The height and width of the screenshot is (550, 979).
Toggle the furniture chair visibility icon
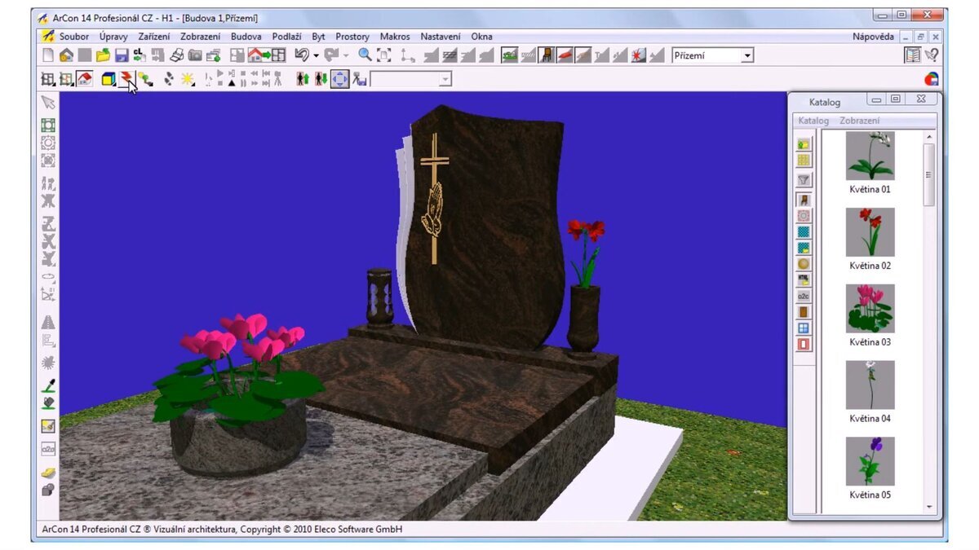547,55
